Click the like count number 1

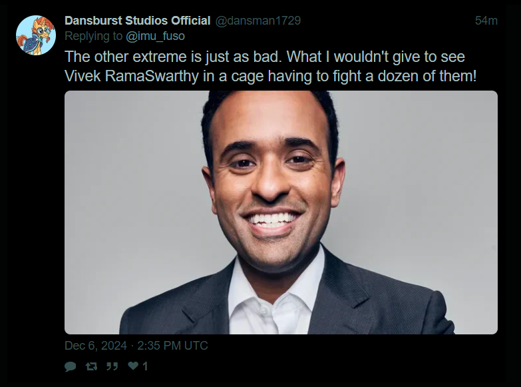(145, 366)
